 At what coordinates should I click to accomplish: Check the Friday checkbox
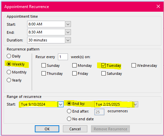coord(74,74)
